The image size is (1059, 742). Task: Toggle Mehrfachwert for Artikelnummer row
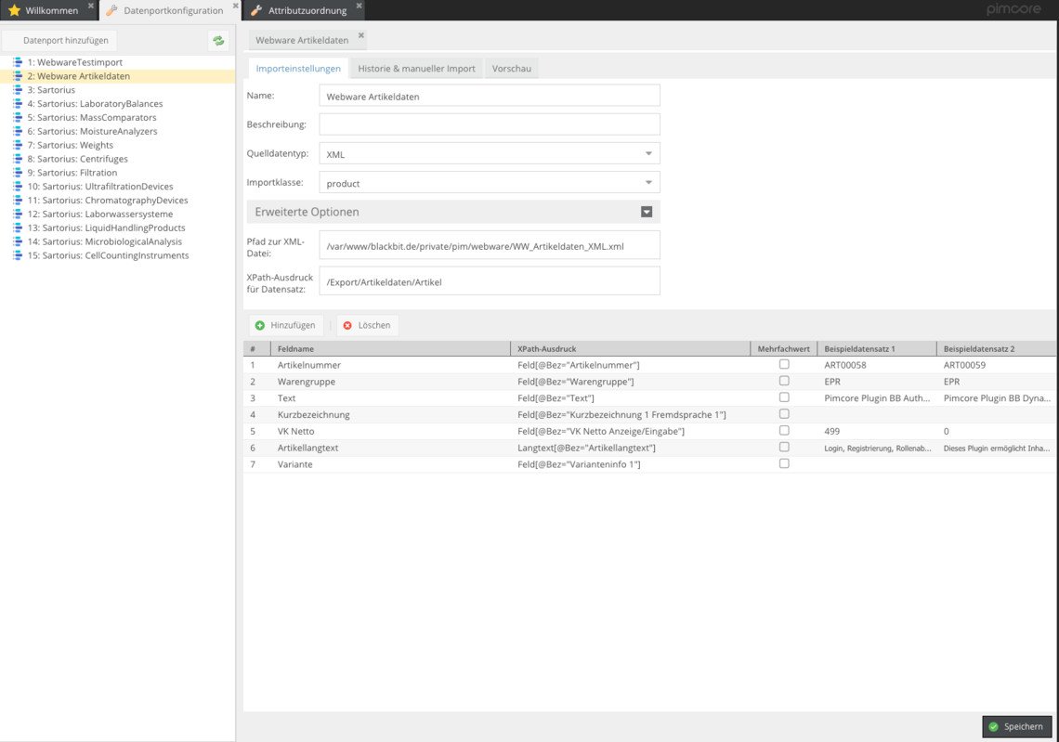click(x=784, y=364)
